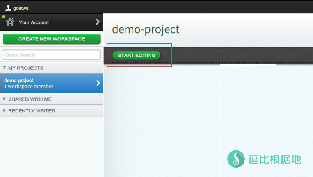Select the demo-project workspace row

(52, 83)
